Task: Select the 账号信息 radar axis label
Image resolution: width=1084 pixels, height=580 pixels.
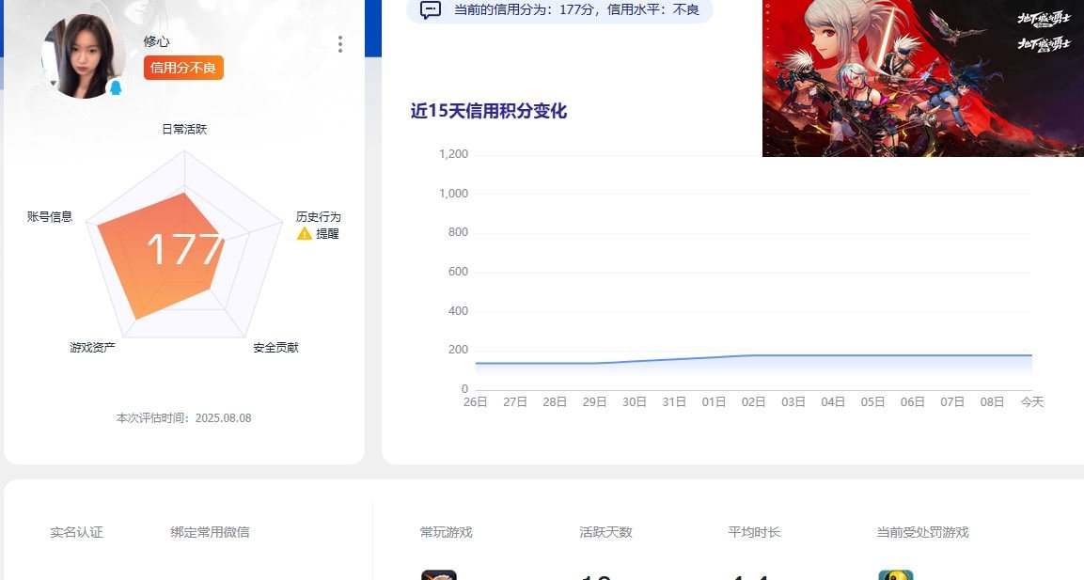Action: click(x=50, y=216)
